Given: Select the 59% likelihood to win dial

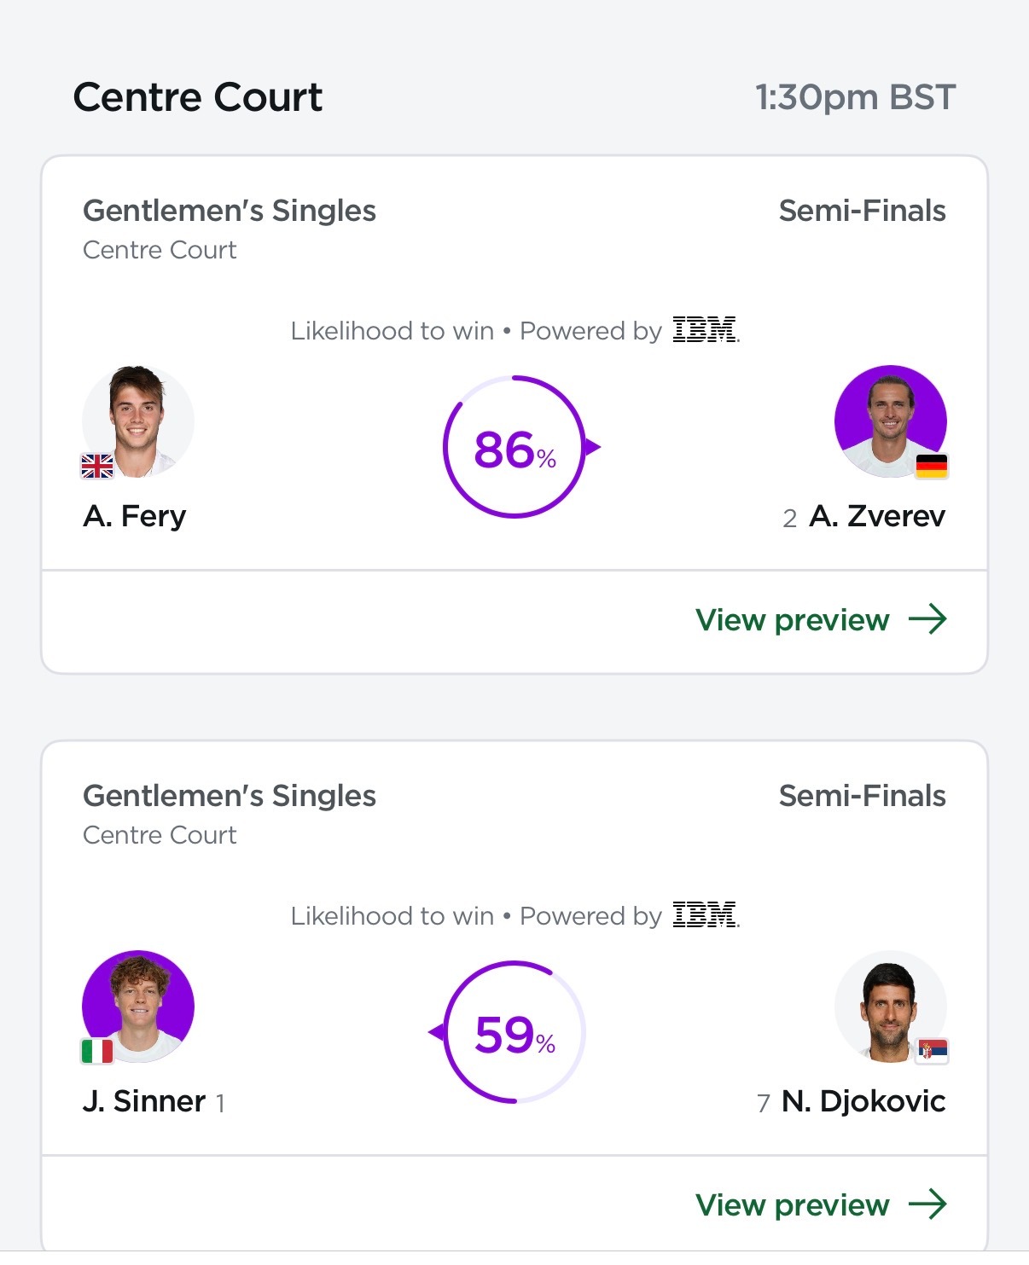Looking at the screenshot, I should click(511, 1032).
